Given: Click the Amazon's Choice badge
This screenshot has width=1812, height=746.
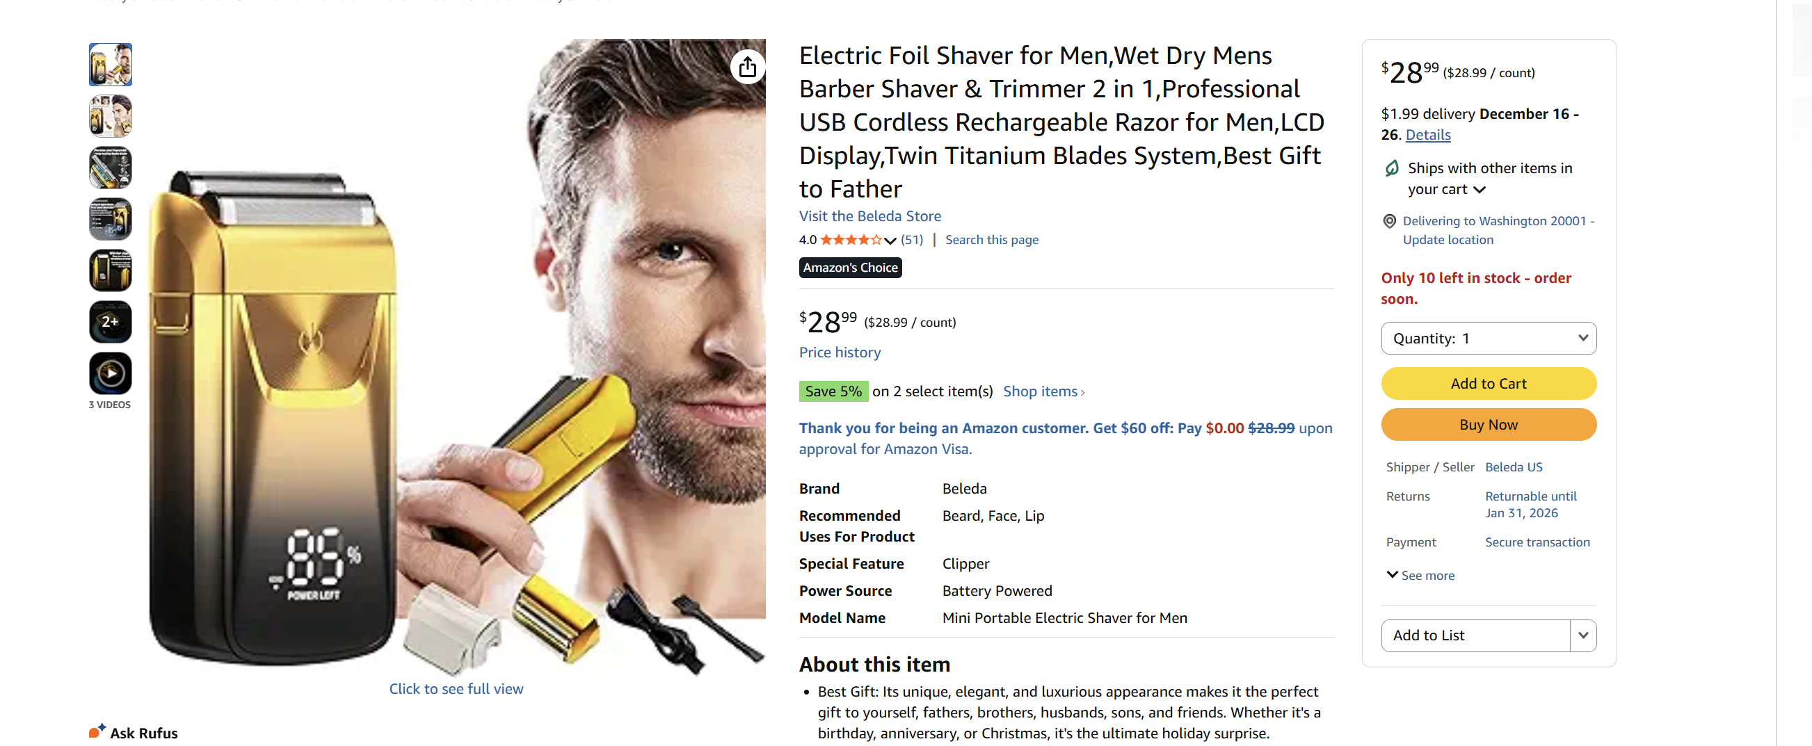Looking at the screenshot, I should 850,267.
